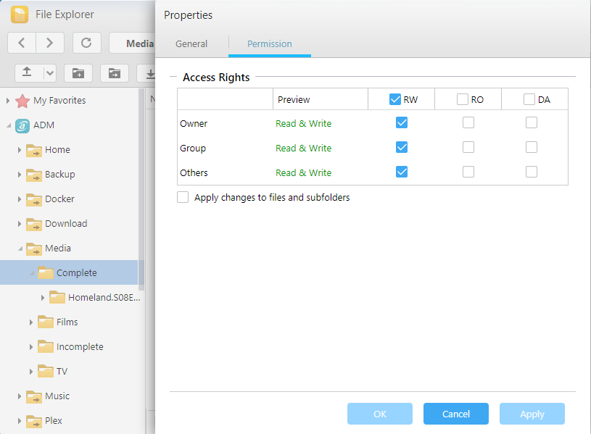The height and width of the screenshot is (434, 591).
Task: Expand the Films folder node
Action: (31, 322)
